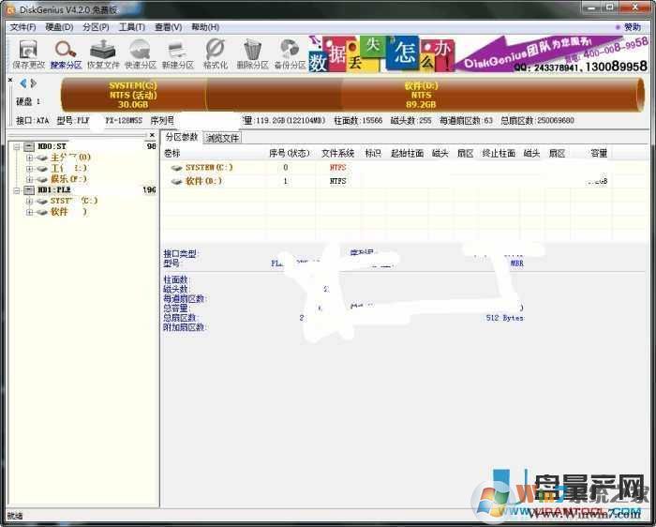The height and width of the screenshot is (527, 656).
Task: Close the left disk tree panel
Action: [x=152, y=135]
